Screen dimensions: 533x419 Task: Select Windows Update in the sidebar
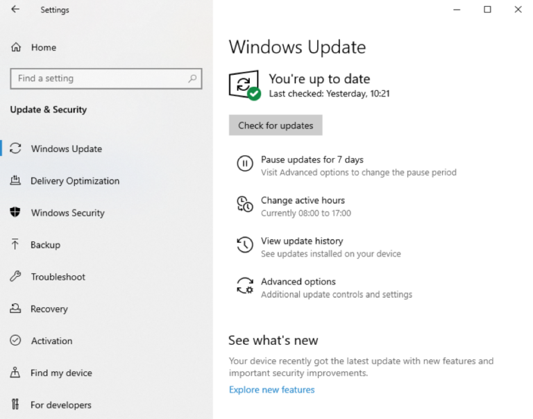pos(67,149)
